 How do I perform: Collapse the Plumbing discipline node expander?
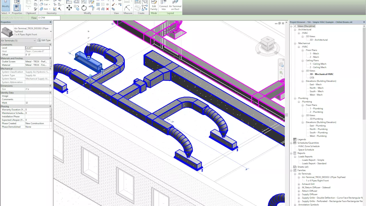coord(295,98)
